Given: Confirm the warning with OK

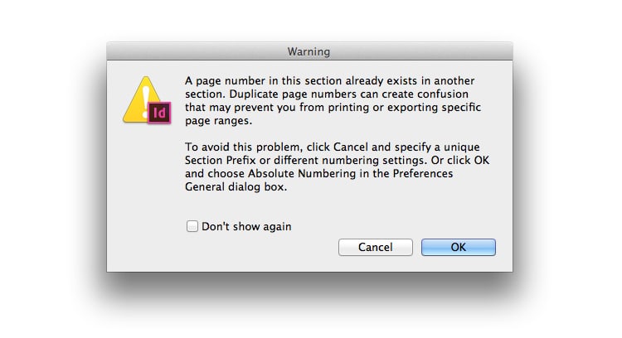Looking at the screenshot, I should click(458, 247).
